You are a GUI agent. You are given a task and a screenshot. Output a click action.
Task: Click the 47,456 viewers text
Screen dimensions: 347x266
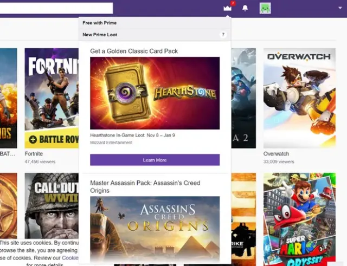[40, 161]
